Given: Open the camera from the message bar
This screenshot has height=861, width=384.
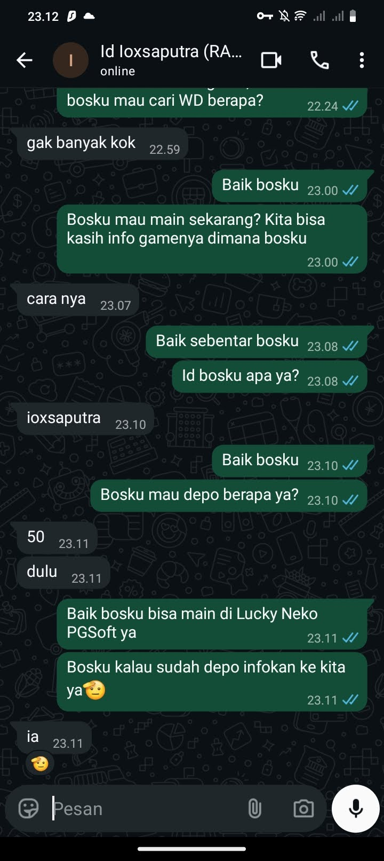Looking at the screenshot, I should coord(303,809).
